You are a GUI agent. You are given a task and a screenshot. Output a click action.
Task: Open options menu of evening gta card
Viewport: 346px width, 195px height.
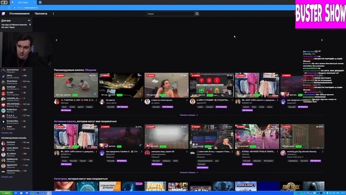[323, 152]
